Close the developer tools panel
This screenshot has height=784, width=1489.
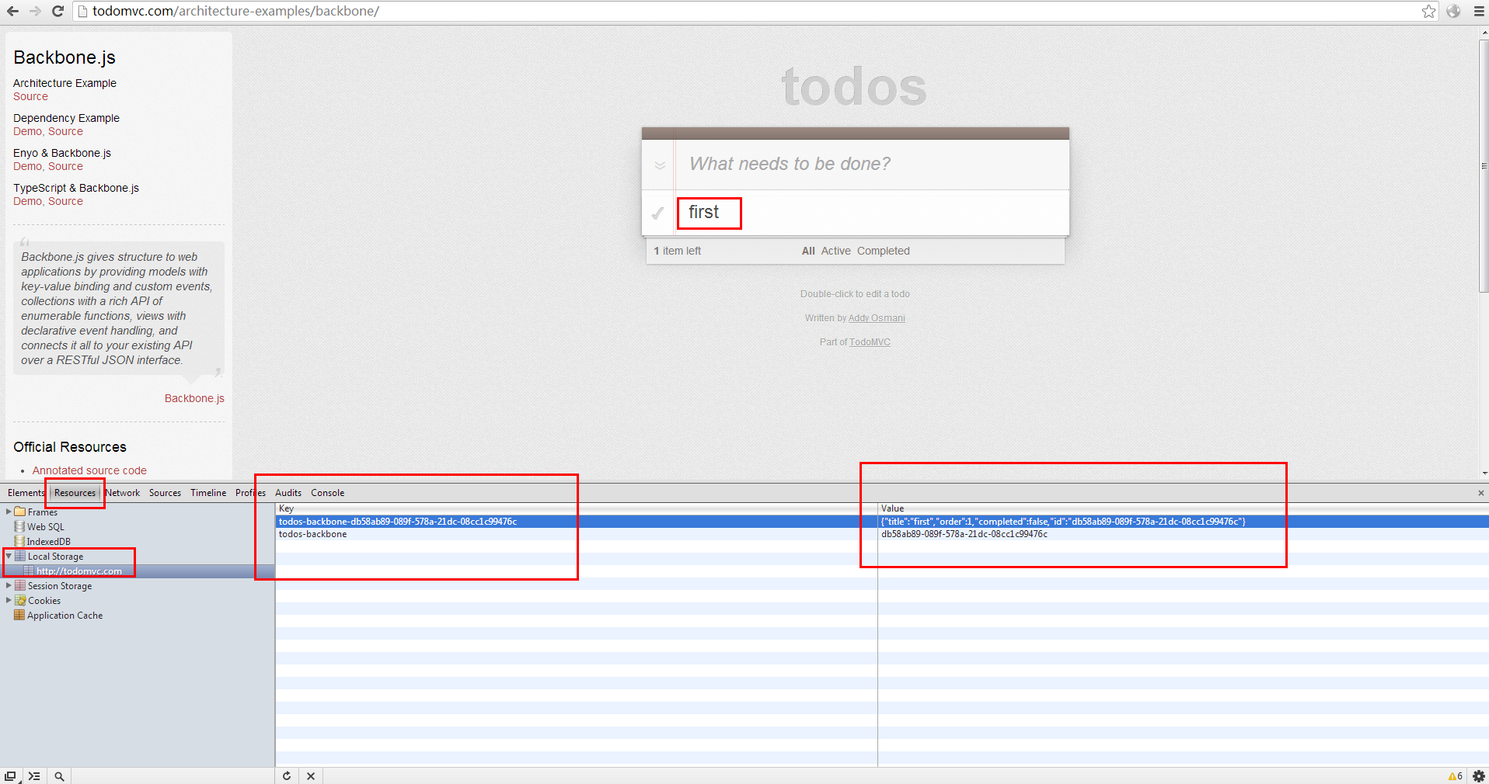click(1480, 493)
